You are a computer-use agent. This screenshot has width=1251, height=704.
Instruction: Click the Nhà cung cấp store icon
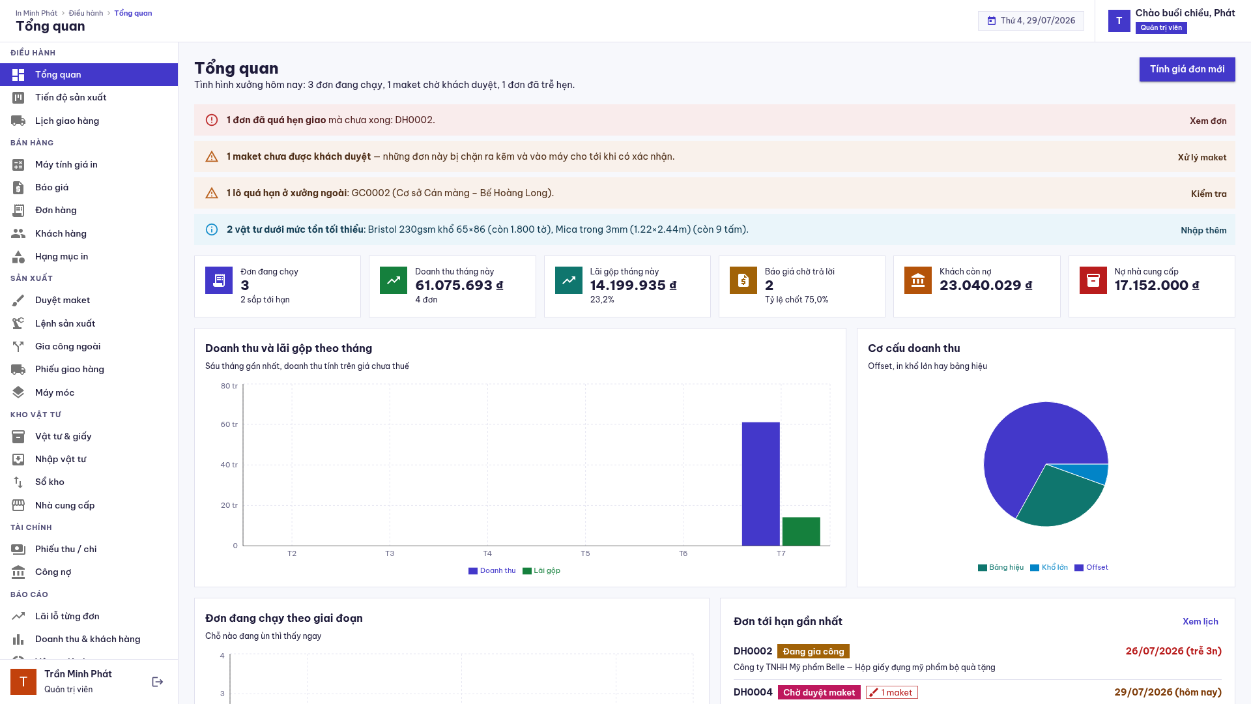coord(18,505)
